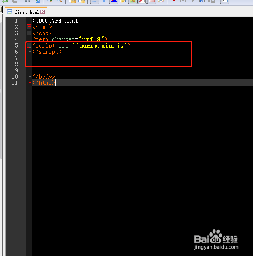The height and width of the screenshot is (256, 253).
Task: Click line number 9 in the margin
Action: tap(17, 70)
